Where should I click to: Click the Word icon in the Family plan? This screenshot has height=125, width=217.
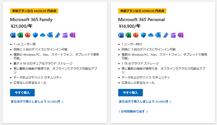(x=13, y=35)
